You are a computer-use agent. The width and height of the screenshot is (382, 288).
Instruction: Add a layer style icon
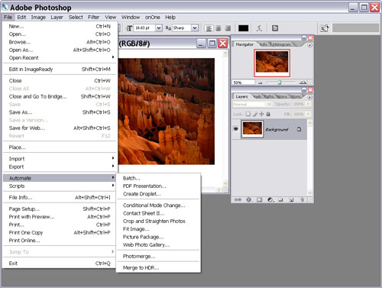[x=249, y=200]
